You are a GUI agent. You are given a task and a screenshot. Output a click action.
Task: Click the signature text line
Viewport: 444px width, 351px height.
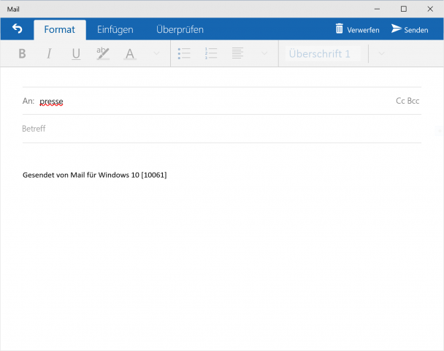tap(95, 175)
